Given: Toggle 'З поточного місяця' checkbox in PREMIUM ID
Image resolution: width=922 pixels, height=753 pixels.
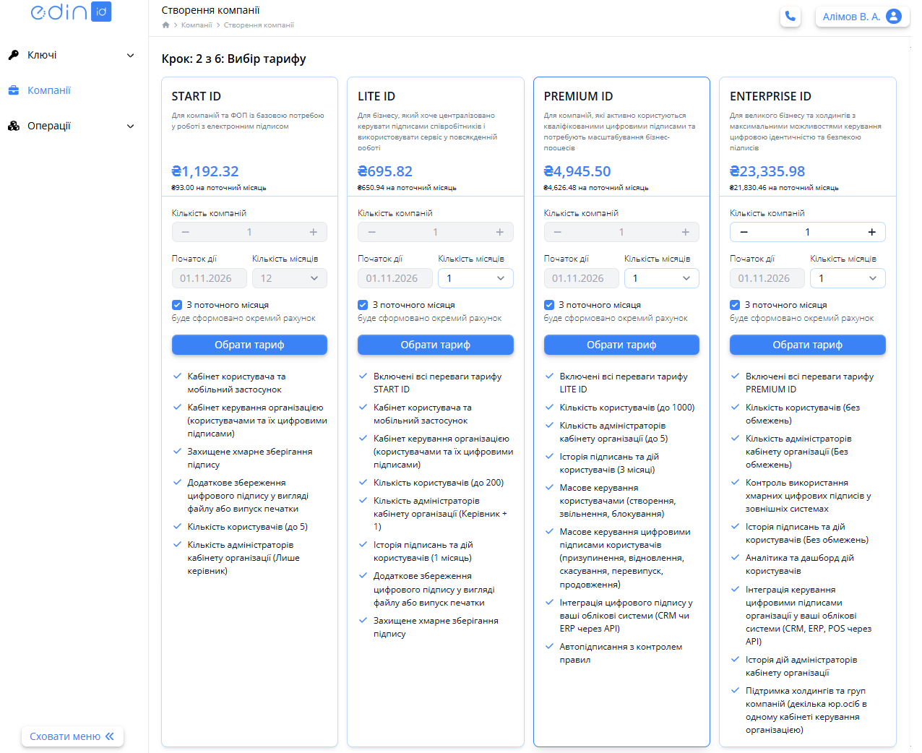Looking at the screenshot, I should [549, 305].
